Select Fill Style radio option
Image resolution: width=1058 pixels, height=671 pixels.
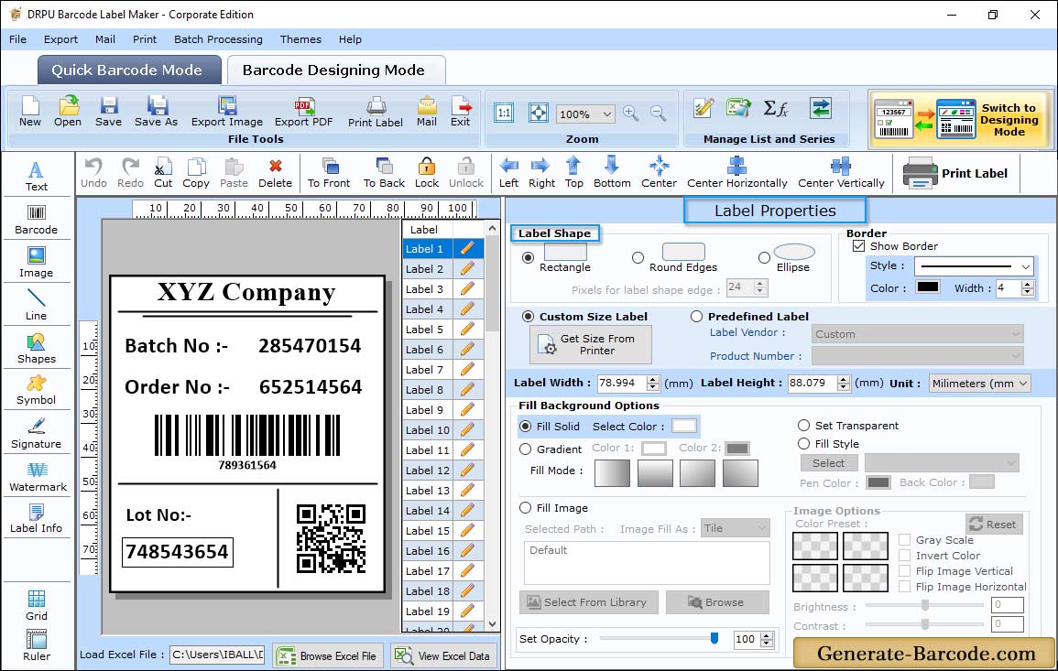(803, 444)
